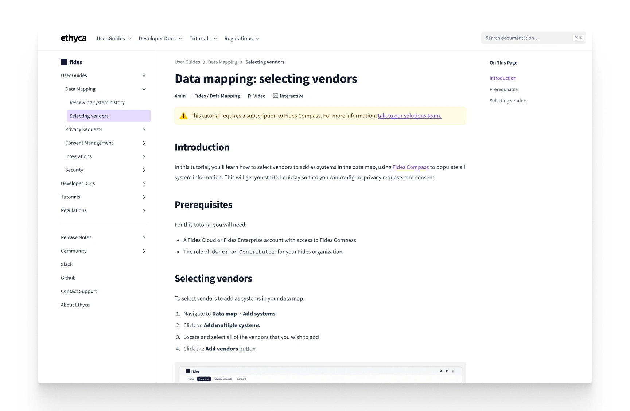Open the Slack sidebar link
This screenshot has width=630, height=411.
point(67,264)
